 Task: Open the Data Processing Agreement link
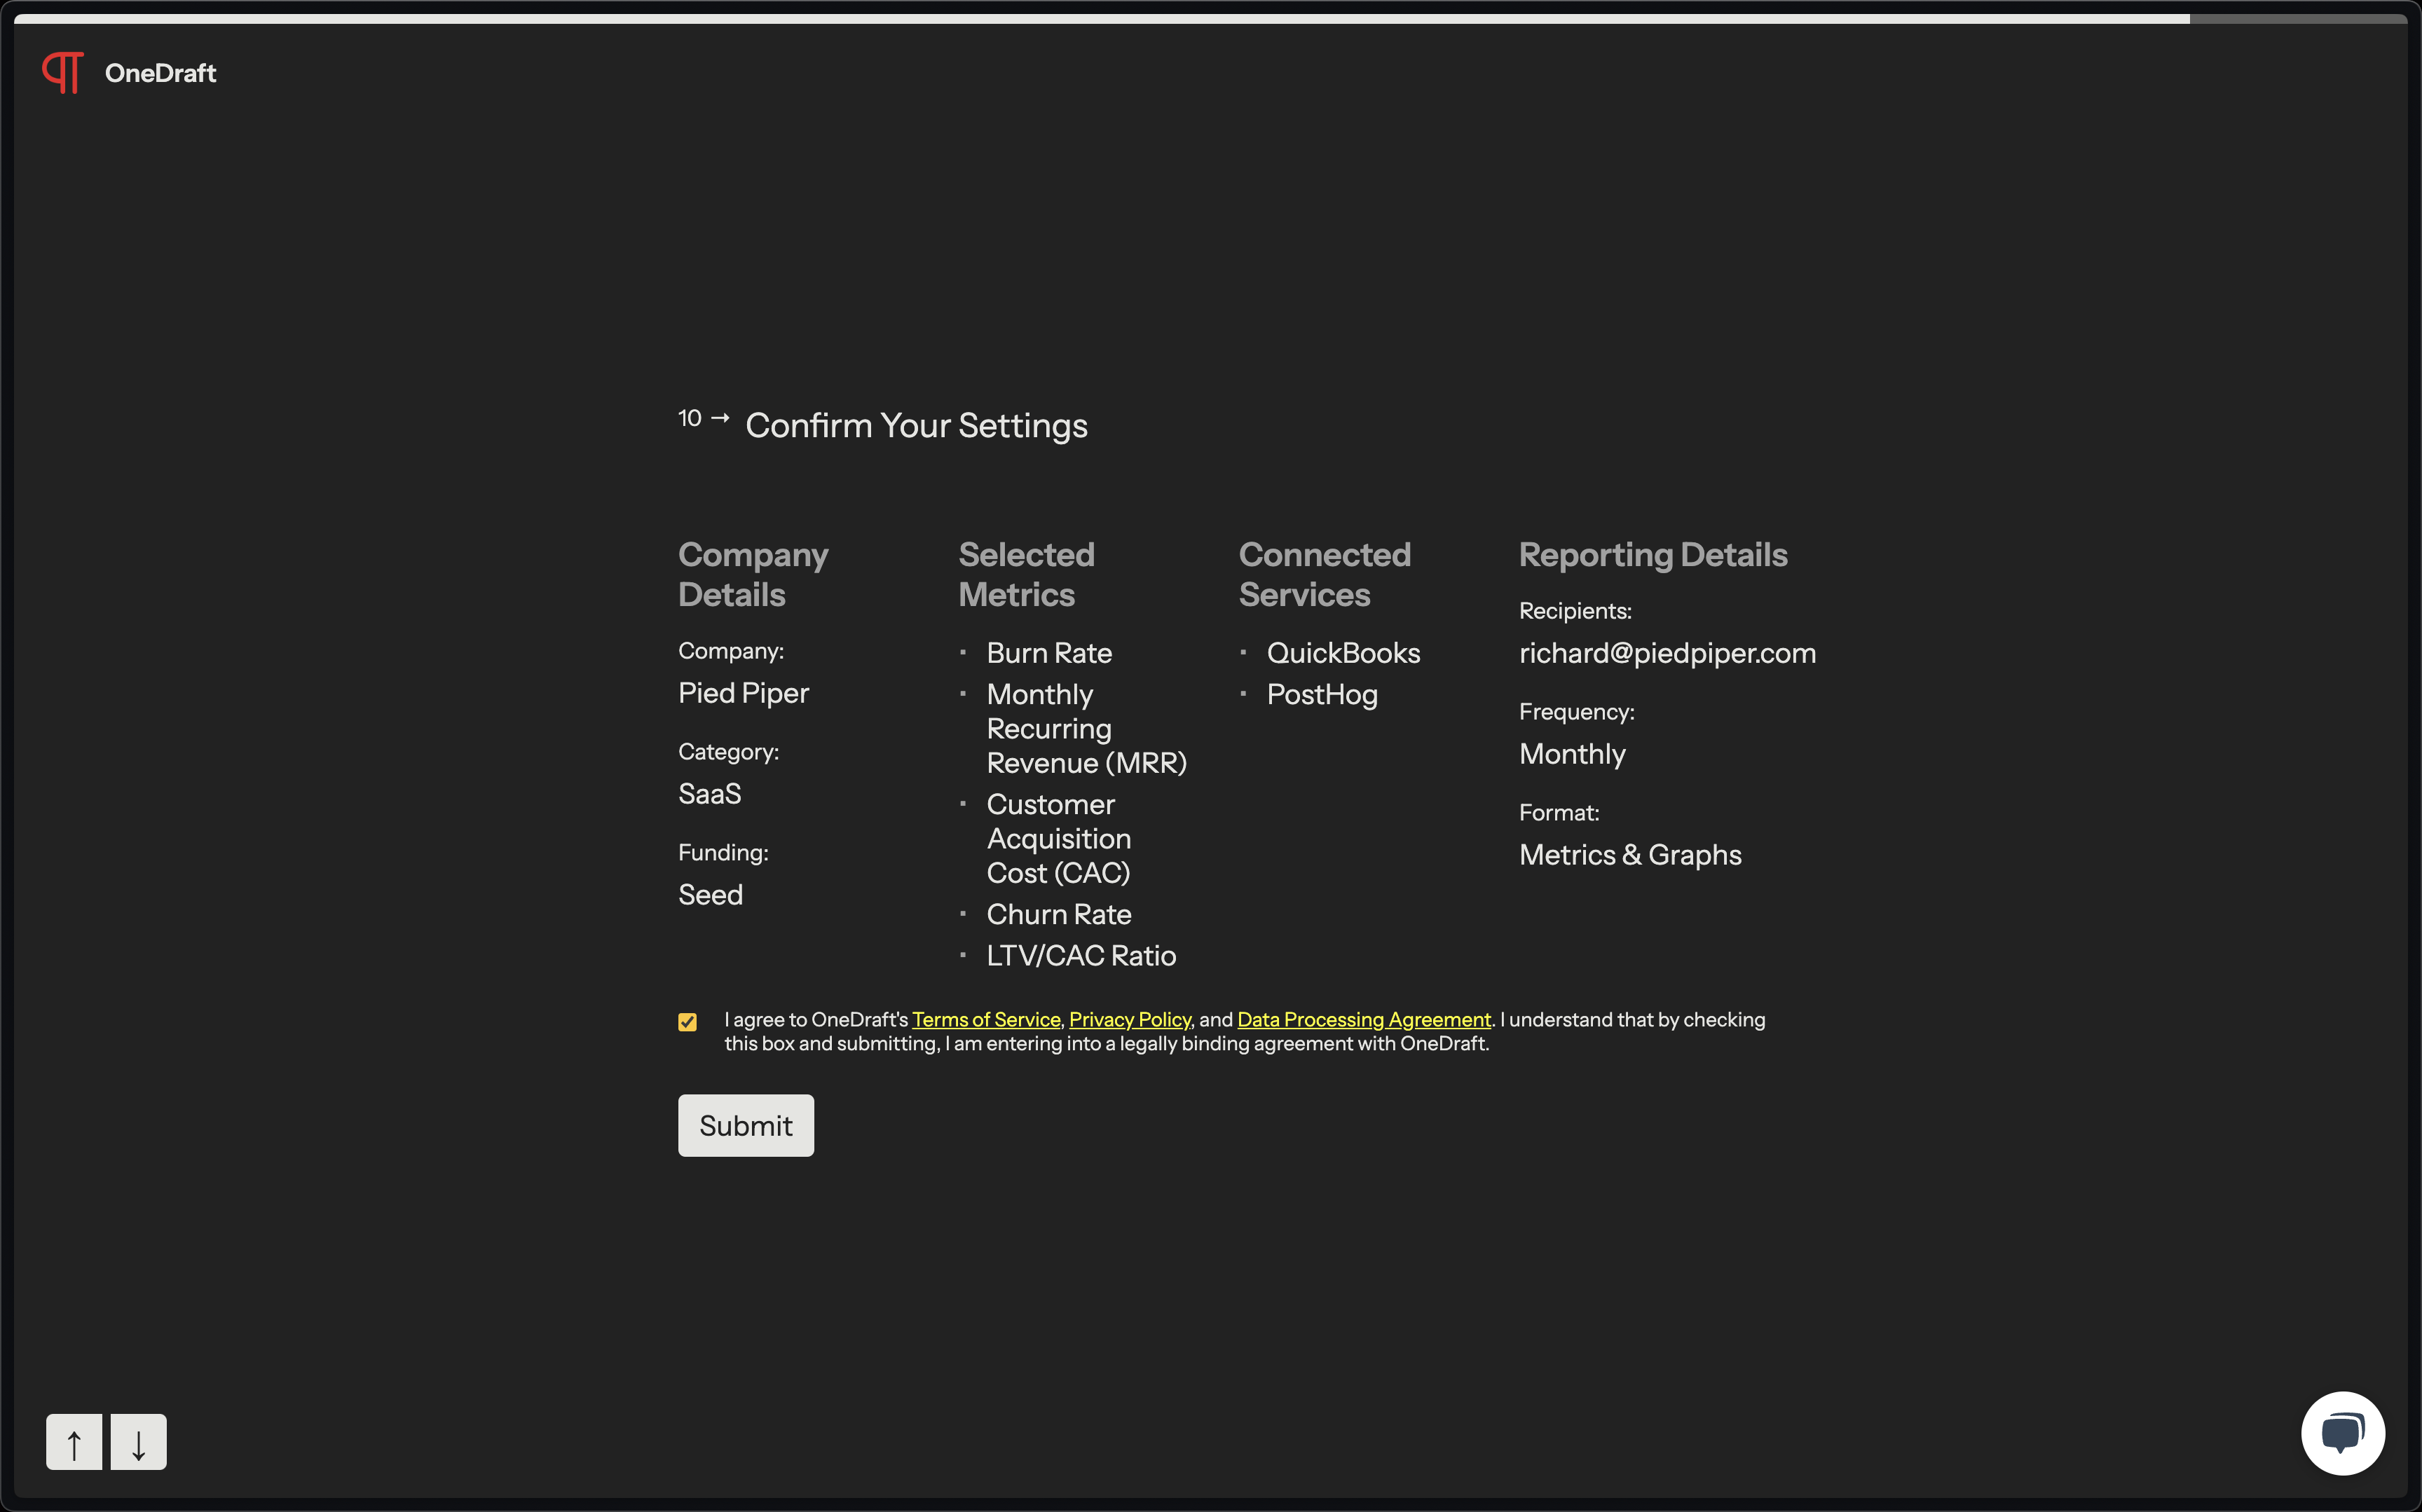coord(1363,1019)
